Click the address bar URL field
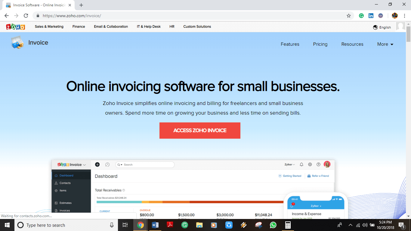The image size is (411, 231). pyautogui.click(x=193, y=16)
